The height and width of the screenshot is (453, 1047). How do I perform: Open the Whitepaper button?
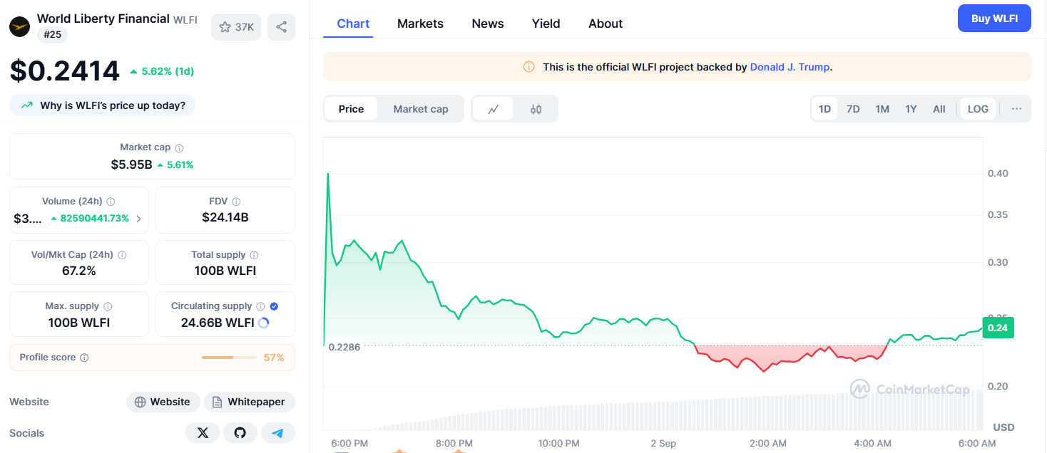pyautogui.click(x=250, y=402)
